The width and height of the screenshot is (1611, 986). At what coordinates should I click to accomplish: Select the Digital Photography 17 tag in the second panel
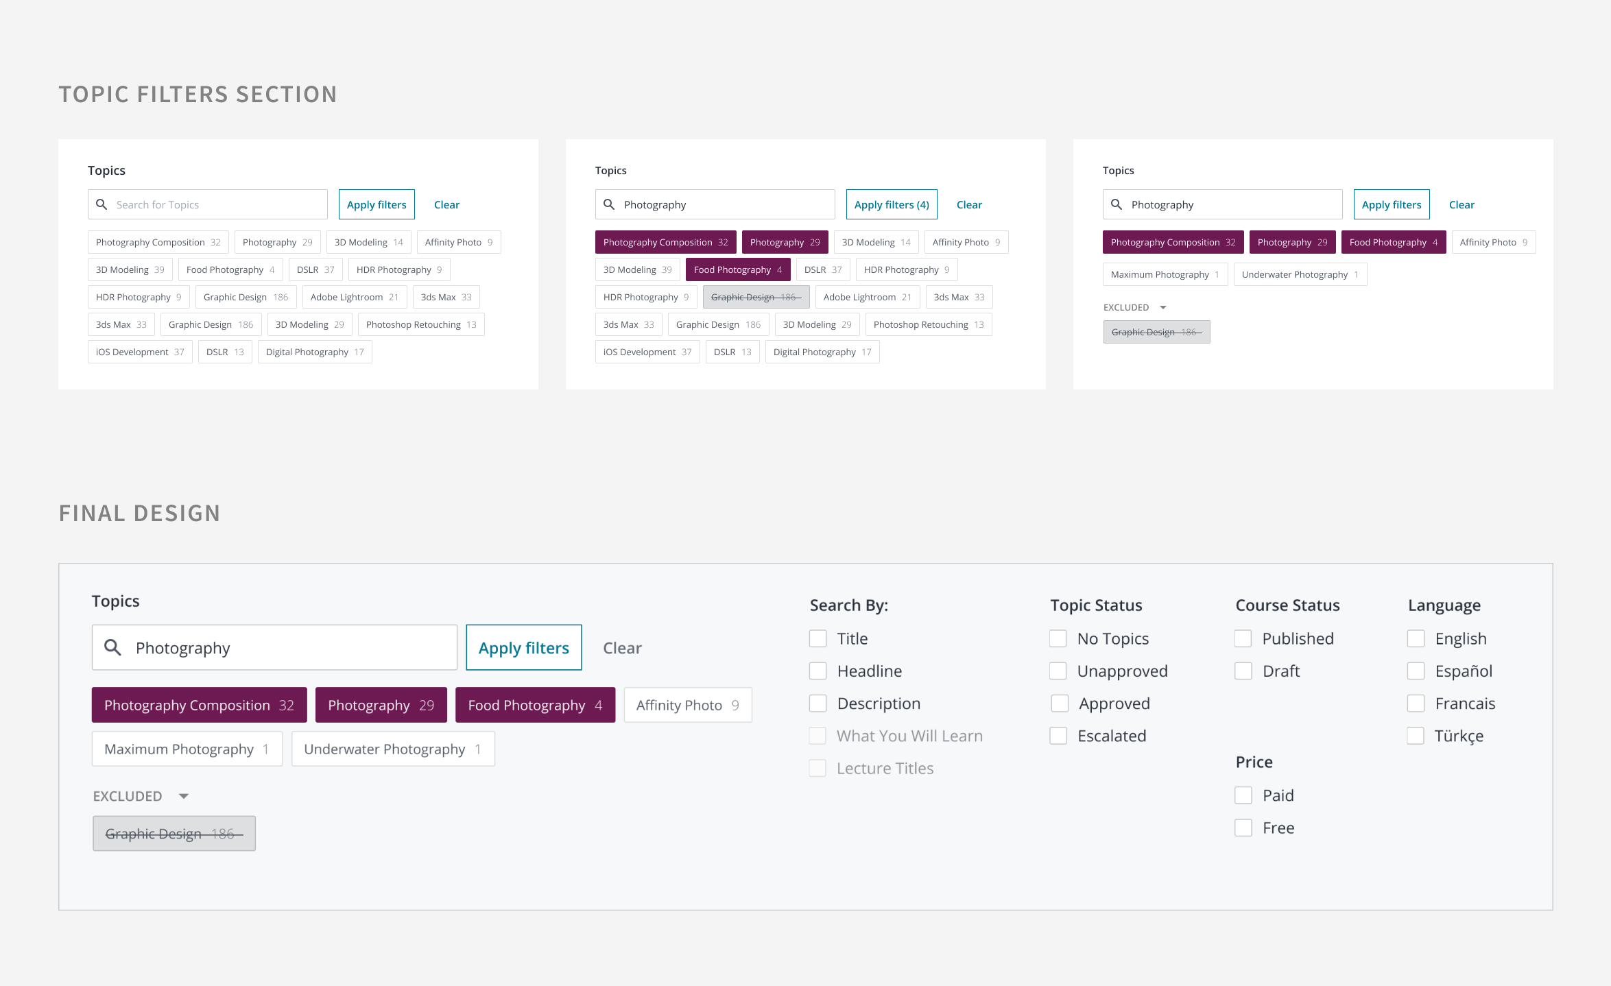pyautogui.click(x=822, y=352)
